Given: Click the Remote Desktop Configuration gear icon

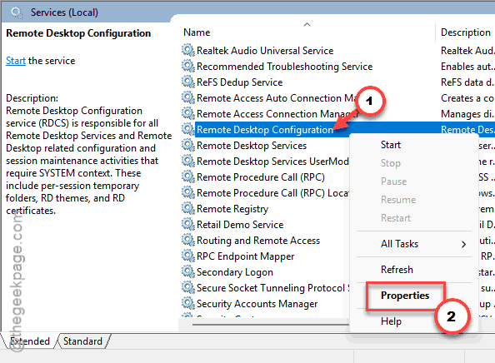Looking at the screenshot, I should pyautogui.click(x=188, y=129).
